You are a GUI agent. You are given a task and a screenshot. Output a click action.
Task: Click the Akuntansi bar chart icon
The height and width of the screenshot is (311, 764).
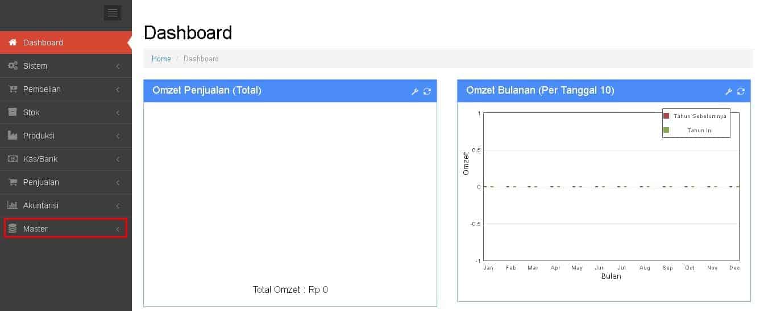click(x=13, y=205)
